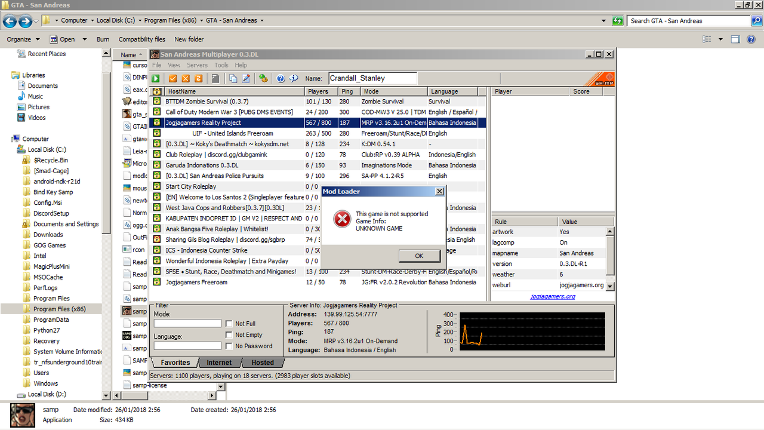Click New folder in Explorer toolbar
This screenshot has height=430, width=764.
click(189, 39)
